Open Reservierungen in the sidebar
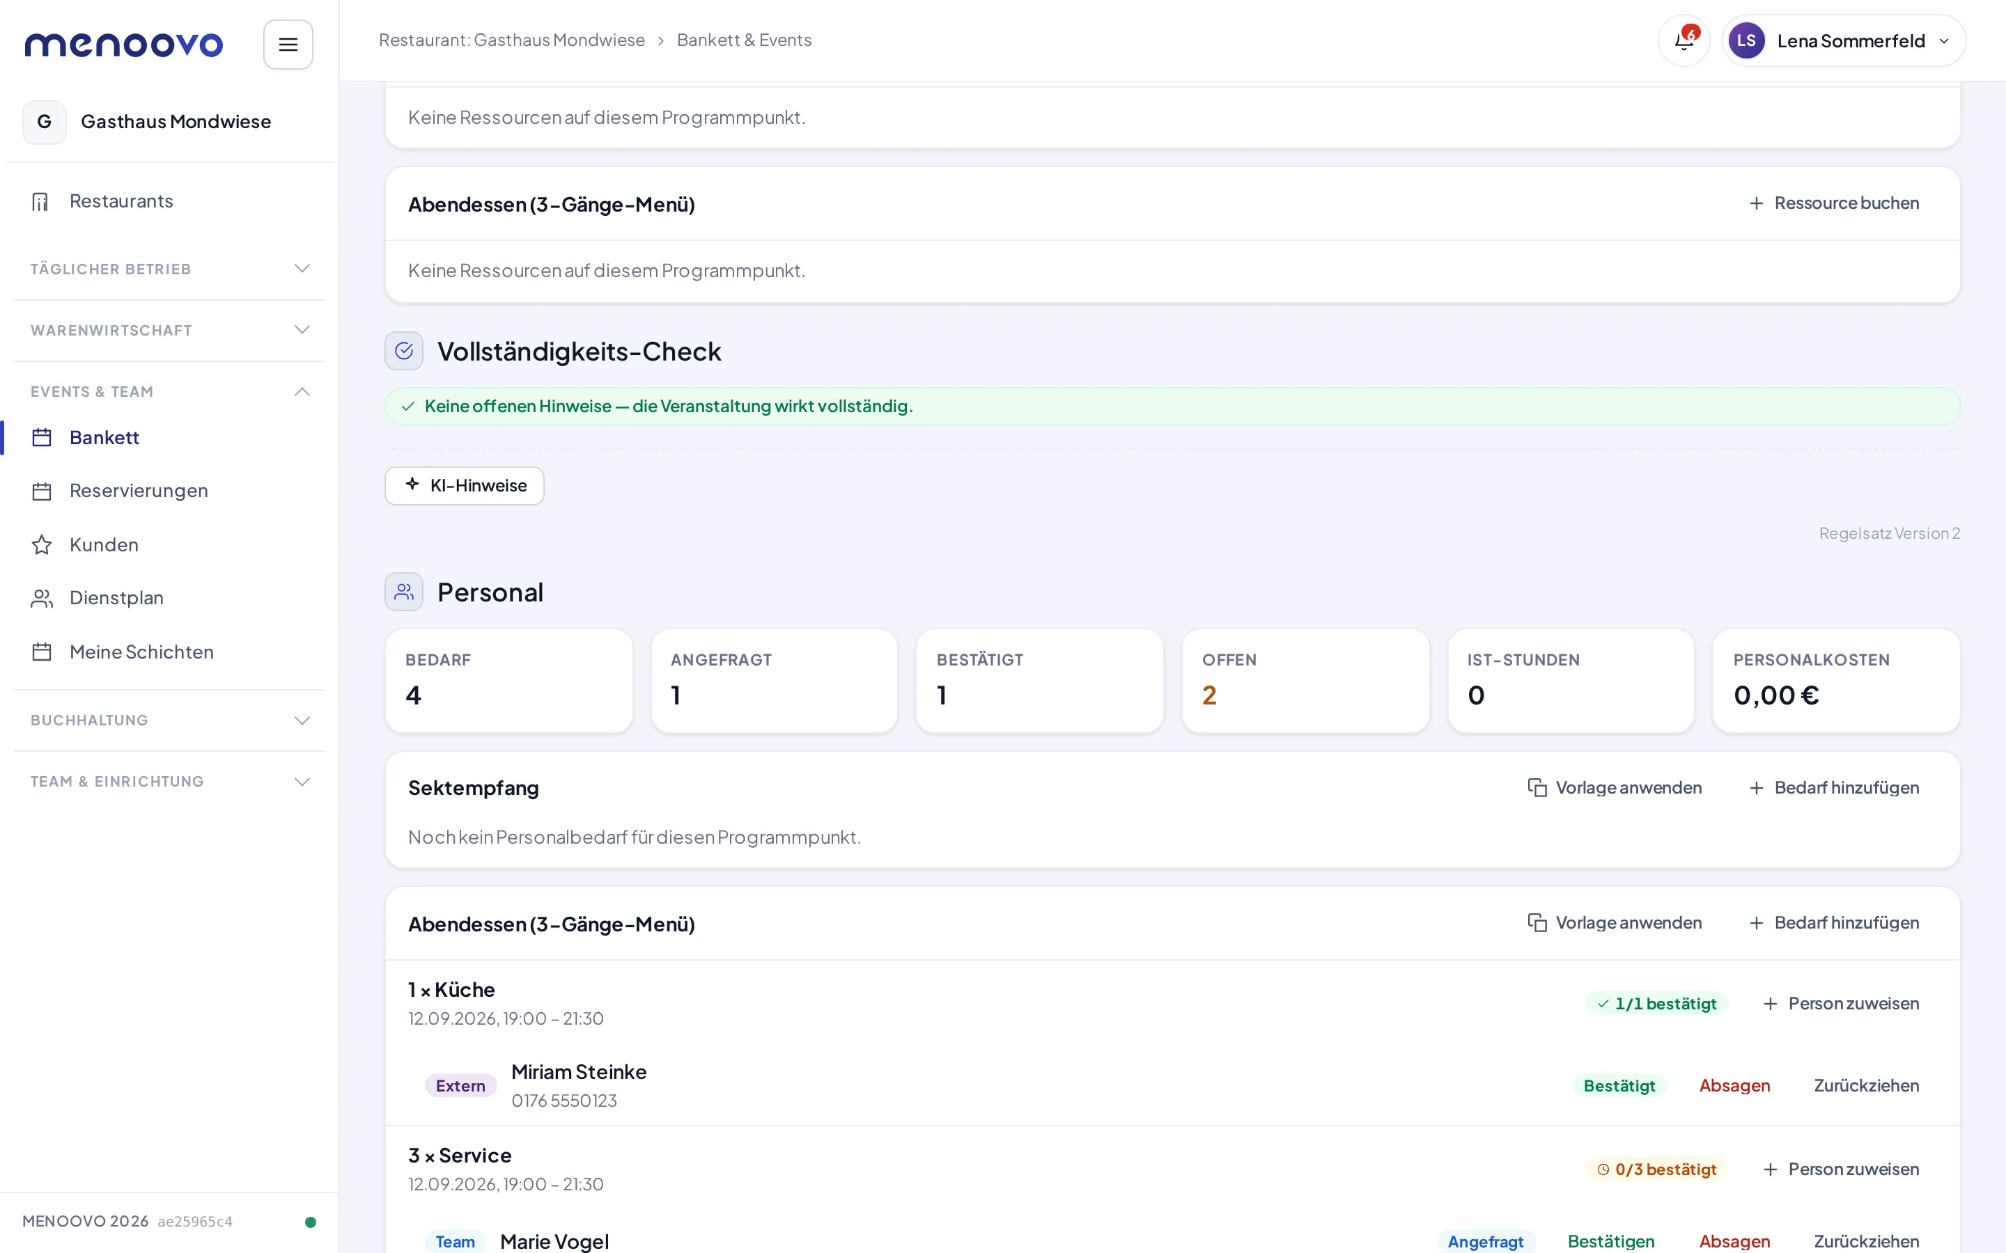Viewport: 2006px width, 1253px height. 169,491
